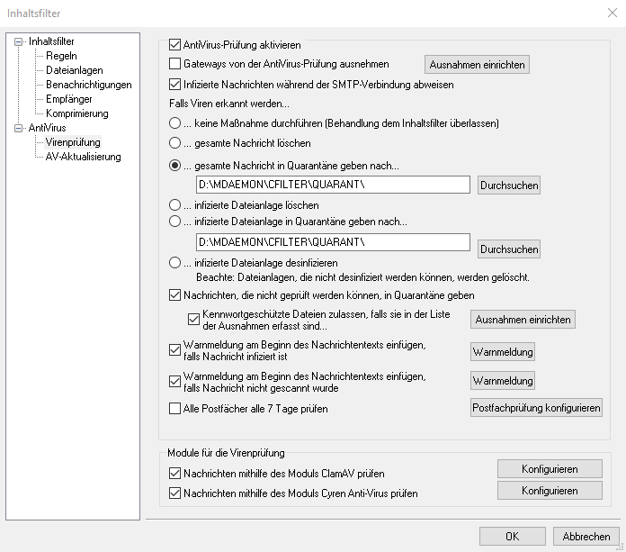Open AV-Aktualisierung settings page
The width and height of the screenshot is (626, 552).
point(83,157)
